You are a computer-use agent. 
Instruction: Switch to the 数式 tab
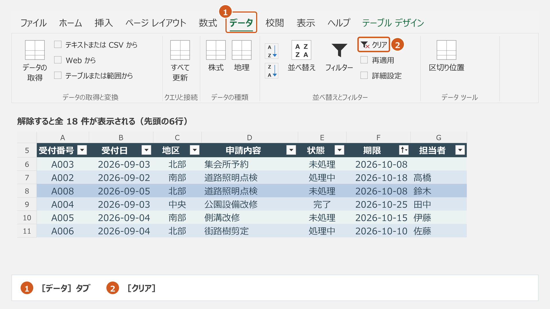(x=208, y=23)
